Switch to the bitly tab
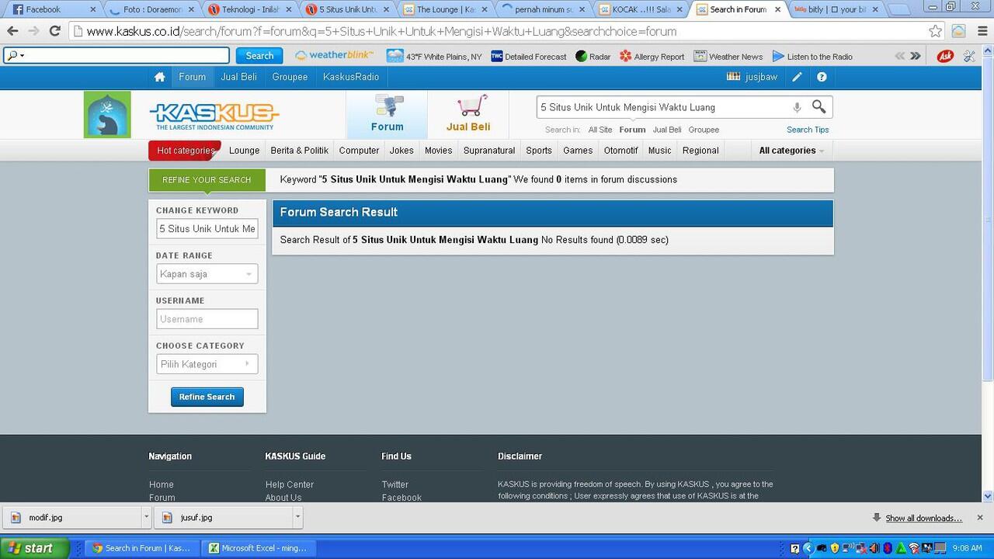994x559 pixels. click(x=836, y=9)
